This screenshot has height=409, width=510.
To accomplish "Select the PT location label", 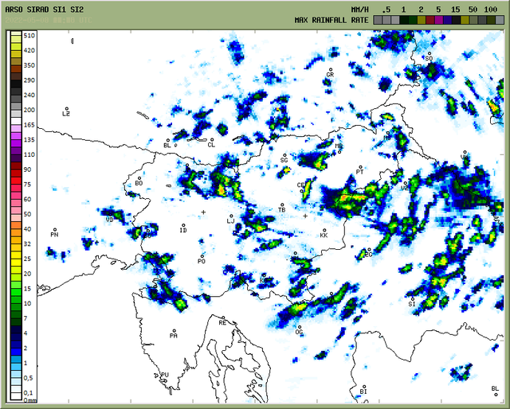I will coord(359,172).
